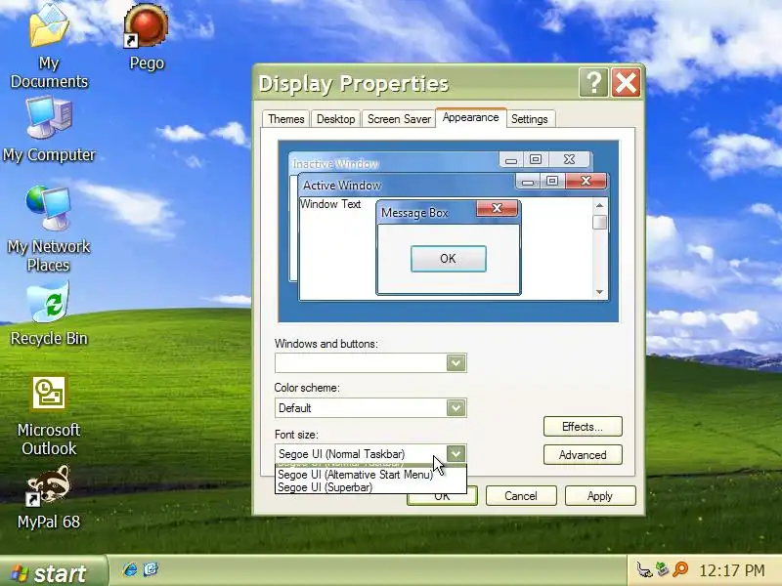
Task: Select the Appearance tab
Action: 471,117
